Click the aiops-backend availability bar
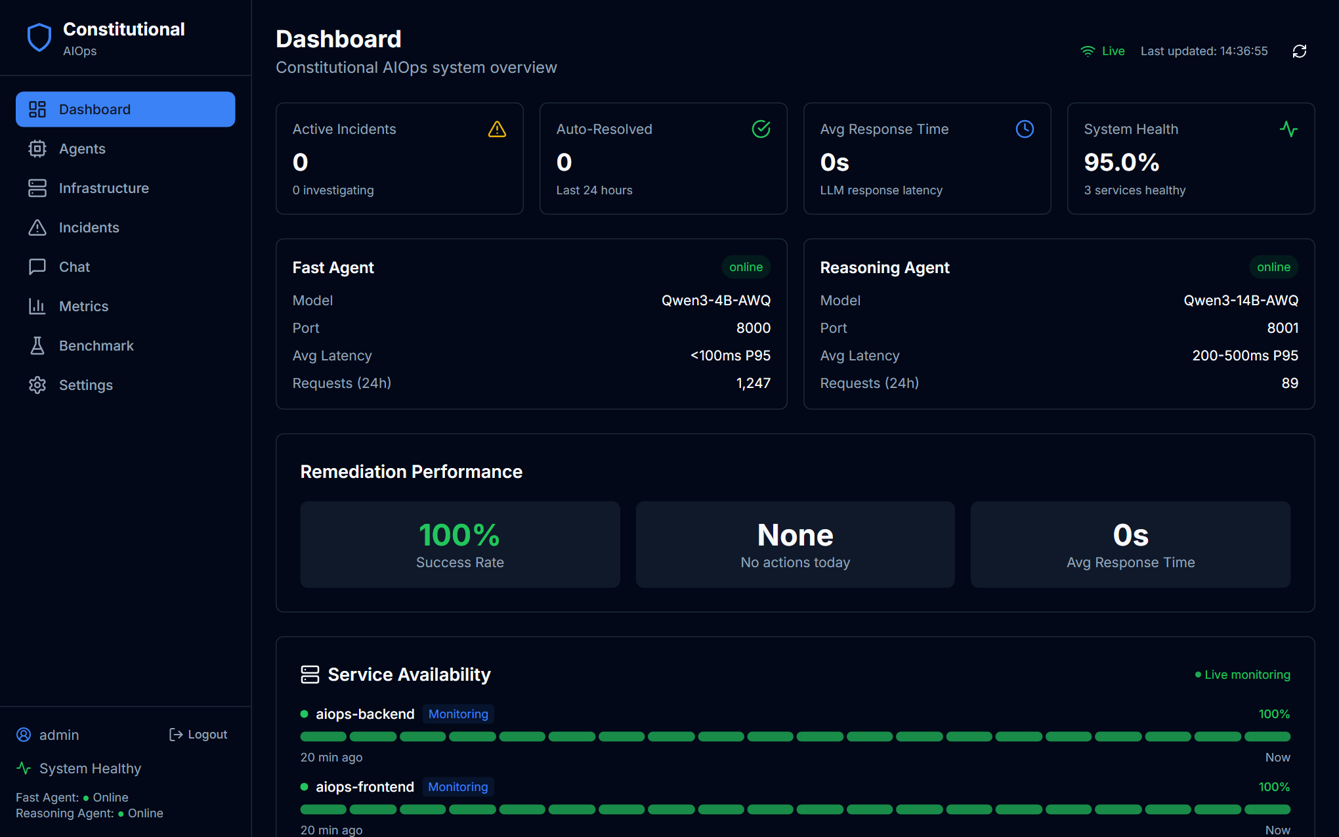This screenshot has height=837, width=1339. [x=796, y=737]
